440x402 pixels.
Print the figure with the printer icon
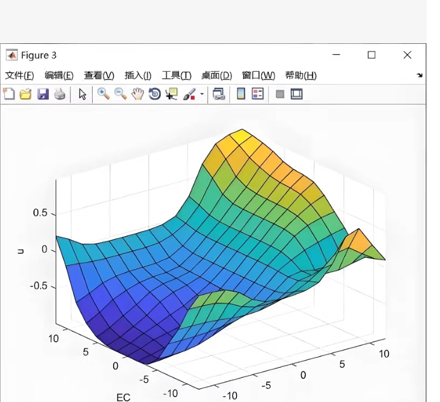click(x=60, y=94)
